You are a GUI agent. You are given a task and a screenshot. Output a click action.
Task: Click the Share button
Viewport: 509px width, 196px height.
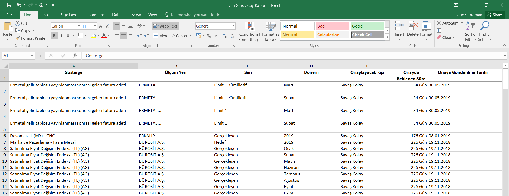495,15
